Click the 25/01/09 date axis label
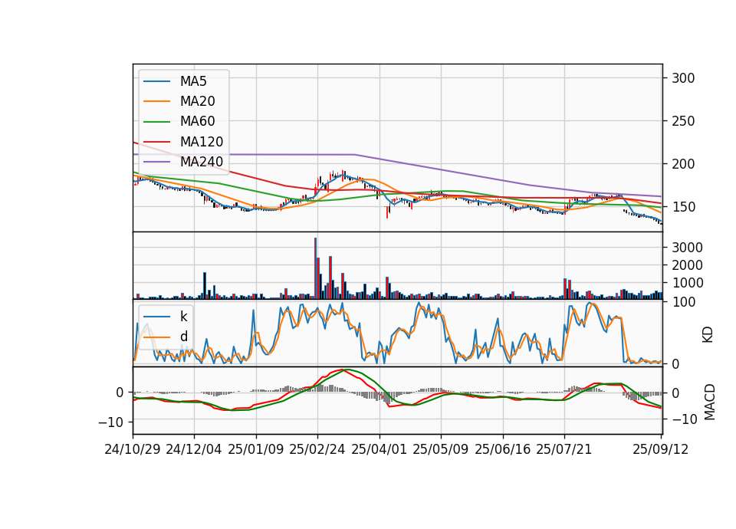The width and height of the screenshot is (736, 529). tap(255, 449)
